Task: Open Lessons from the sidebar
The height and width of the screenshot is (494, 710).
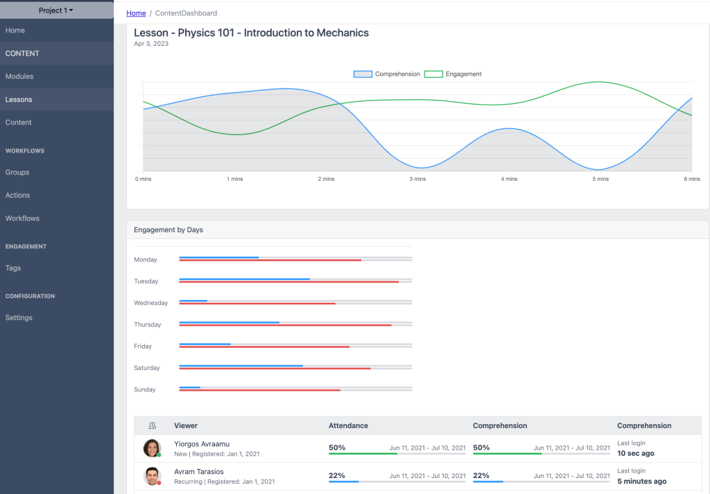Action: [19, 99]
